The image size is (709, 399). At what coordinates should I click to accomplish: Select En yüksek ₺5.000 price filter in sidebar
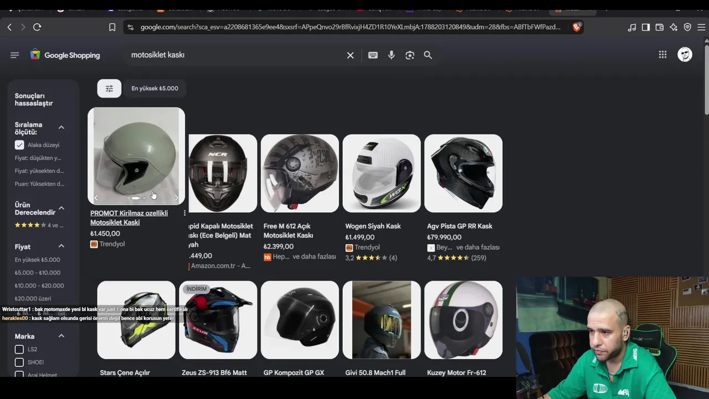(x=38, y=260)
